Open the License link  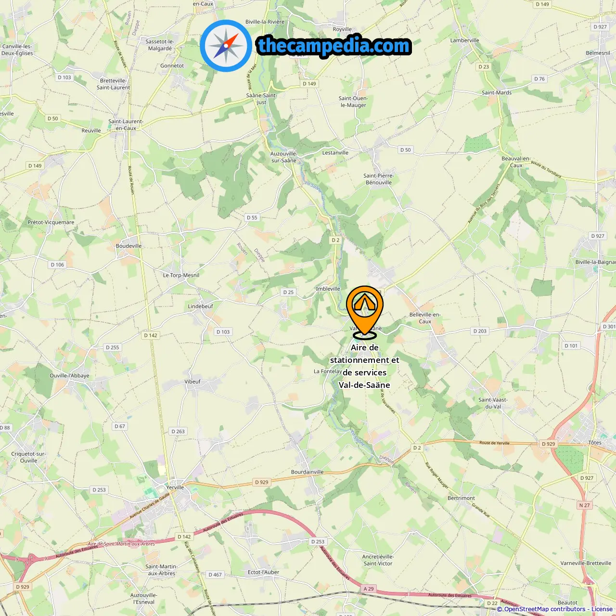click(x=602, y=609)
